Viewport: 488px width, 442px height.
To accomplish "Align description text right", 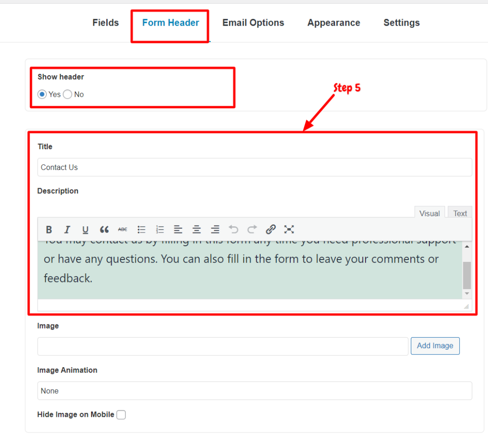I will pyautogui.click(x=215, y=230).
